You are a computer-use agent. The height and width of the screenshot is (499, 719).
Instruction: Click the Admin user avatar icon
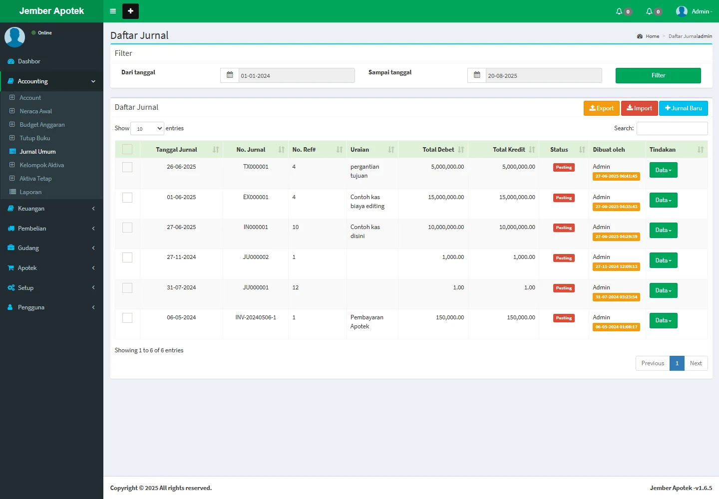pos(682,11)
